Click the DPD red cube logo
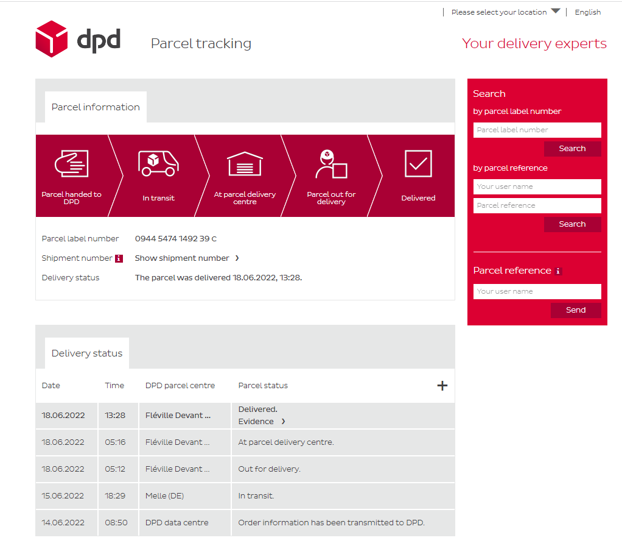622x546 pixels. point(52,39)
